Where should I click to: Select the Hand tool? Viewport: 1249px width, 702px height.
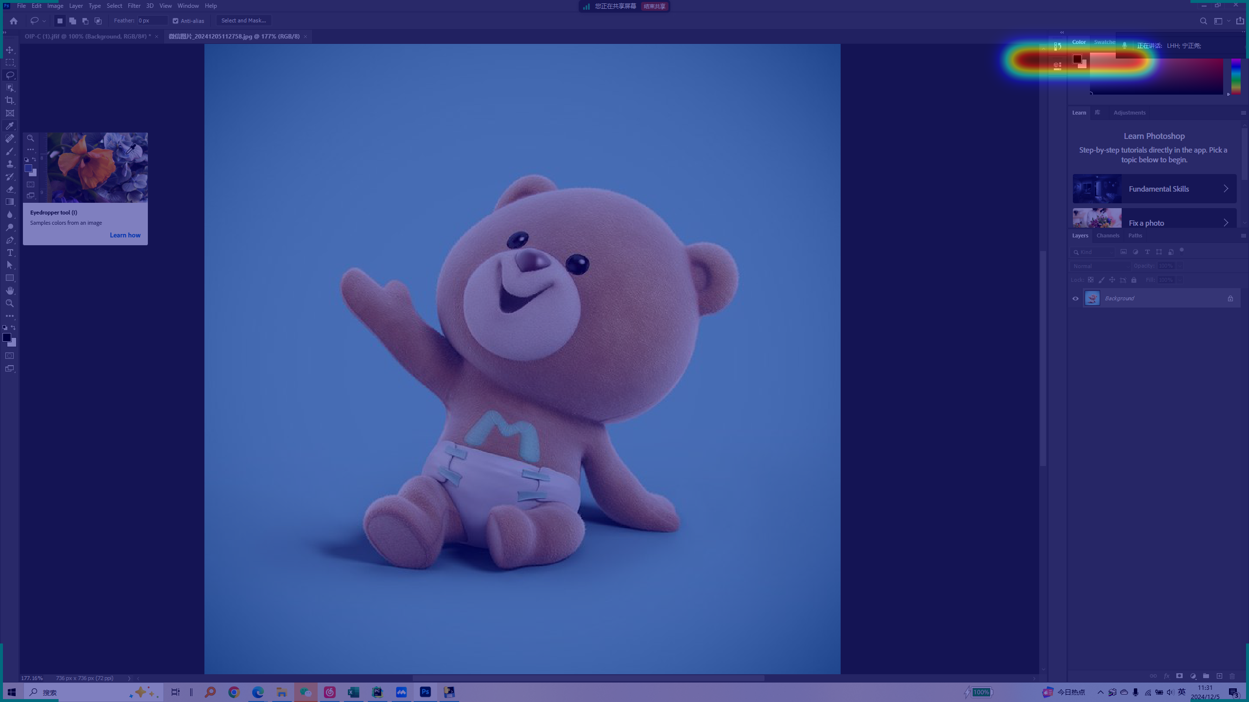point(10,291)
